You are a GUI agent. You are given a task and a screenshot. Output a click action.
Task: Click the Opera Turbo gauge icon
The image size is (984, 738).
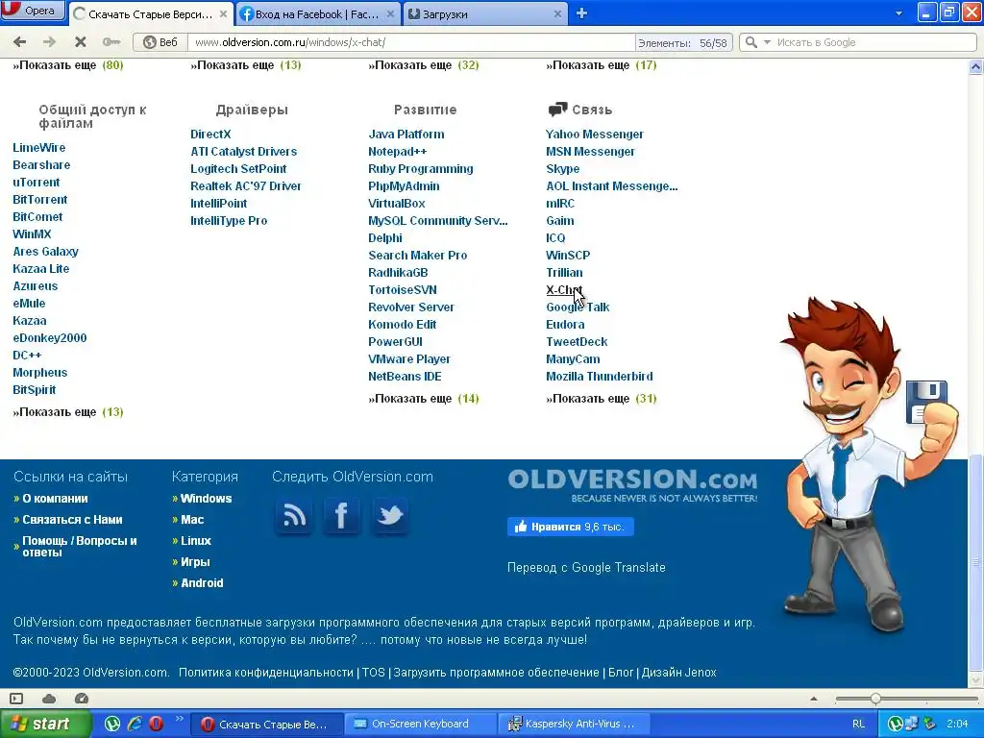coord(82,699)
